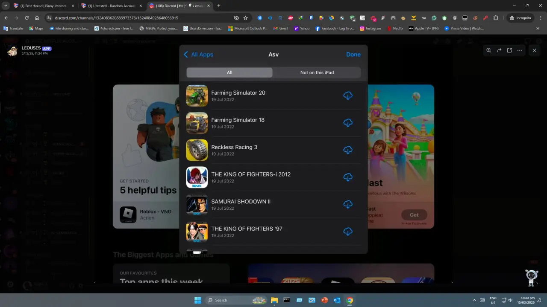Close the Discord image viewer
The height and width of the screenshot is (307, 547).
534,50
